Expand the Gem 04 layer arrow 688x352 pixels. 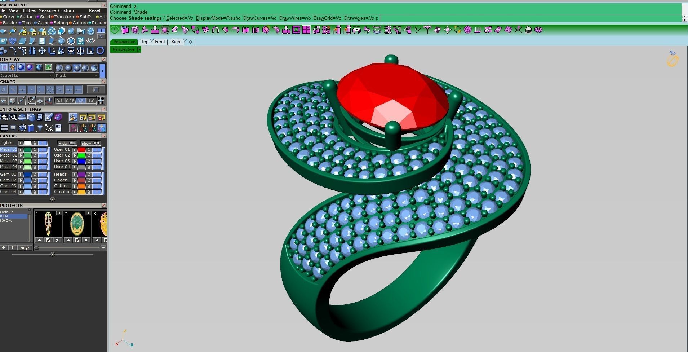[21, 192]
